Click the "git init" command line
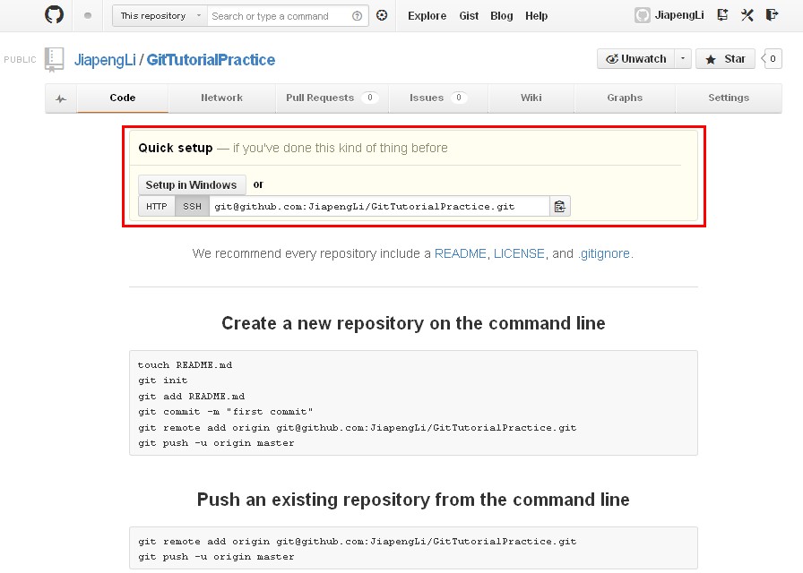This screenshot has width=803, height=573. pos(163,381)
